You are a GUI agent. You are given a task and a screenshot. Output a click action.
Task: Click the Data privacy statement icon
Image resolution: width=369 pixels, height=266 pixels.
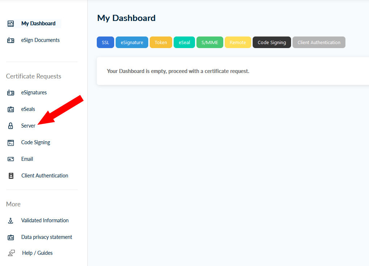[11, 237]
